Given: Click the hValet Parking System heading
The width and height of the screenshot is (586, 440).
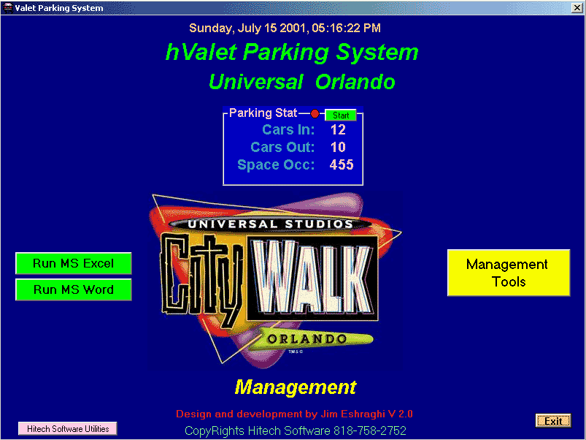Looking at the screenshot, I should (292, 52).
